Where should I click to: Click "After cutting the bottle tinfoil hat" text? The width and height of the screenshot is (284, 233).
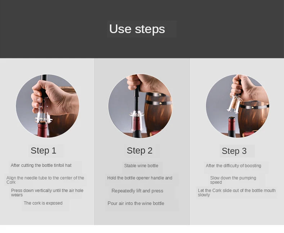41,165
